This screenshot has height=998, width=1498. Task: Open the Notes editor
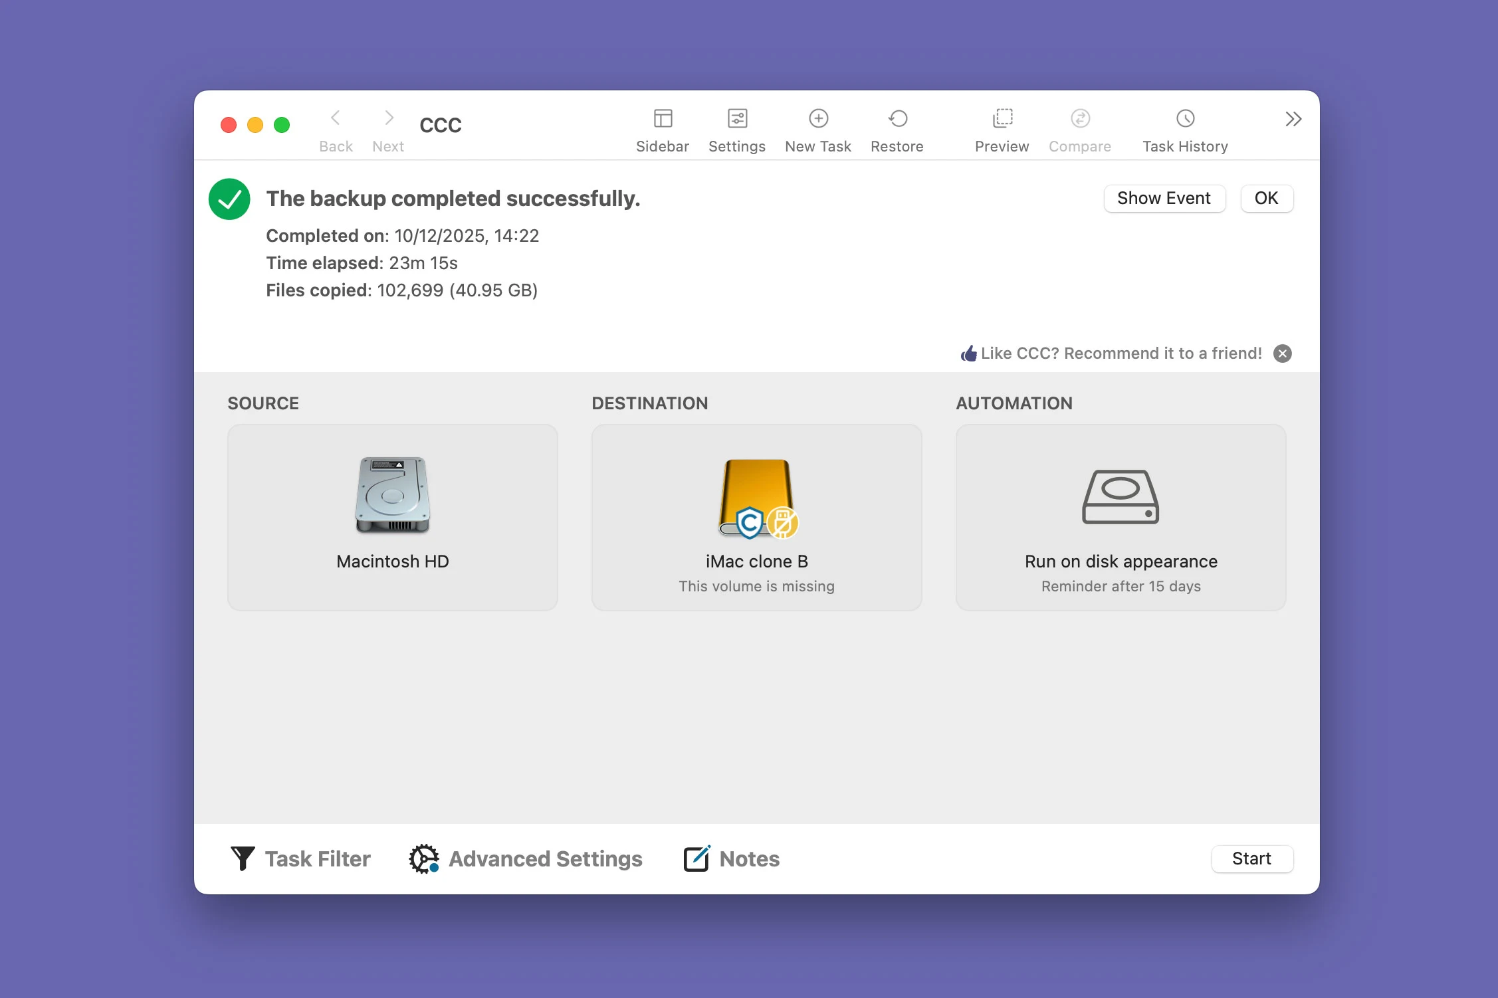[731, 858]
